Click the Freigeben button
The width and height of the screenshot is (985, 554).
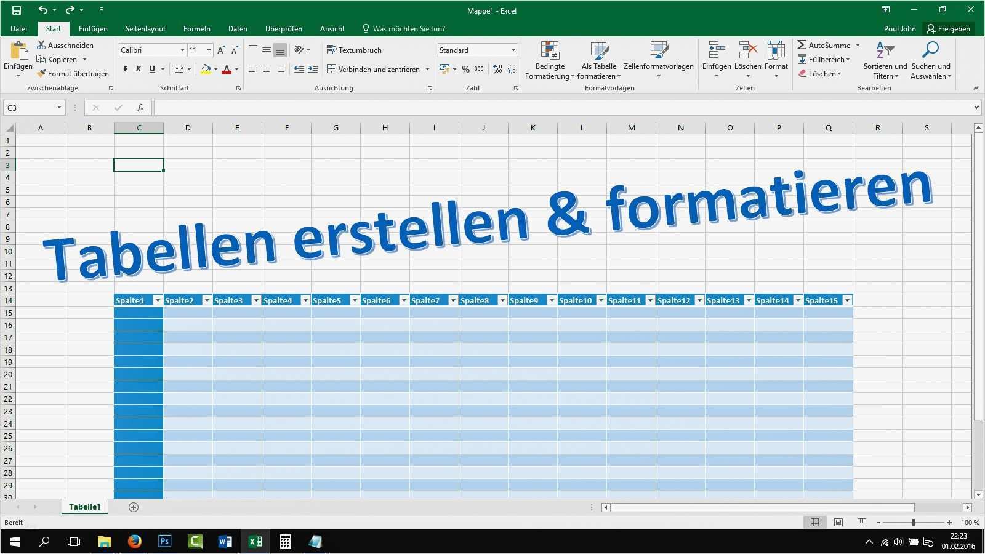point(949,28)
